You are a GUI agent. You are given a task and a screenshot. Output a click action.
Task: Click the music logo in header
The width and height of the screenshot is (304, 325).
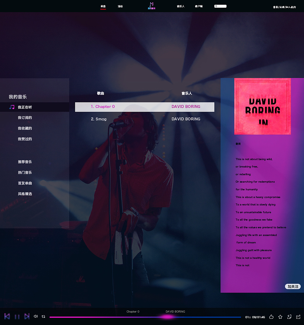[151, 6]
